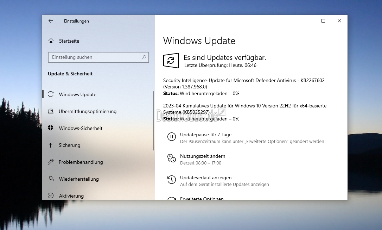Open Startseite home icon

[51, 41]
